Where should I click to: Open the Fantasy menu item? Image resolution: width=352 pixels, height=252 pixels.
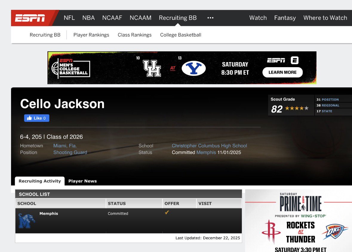[x=285, y=18]
